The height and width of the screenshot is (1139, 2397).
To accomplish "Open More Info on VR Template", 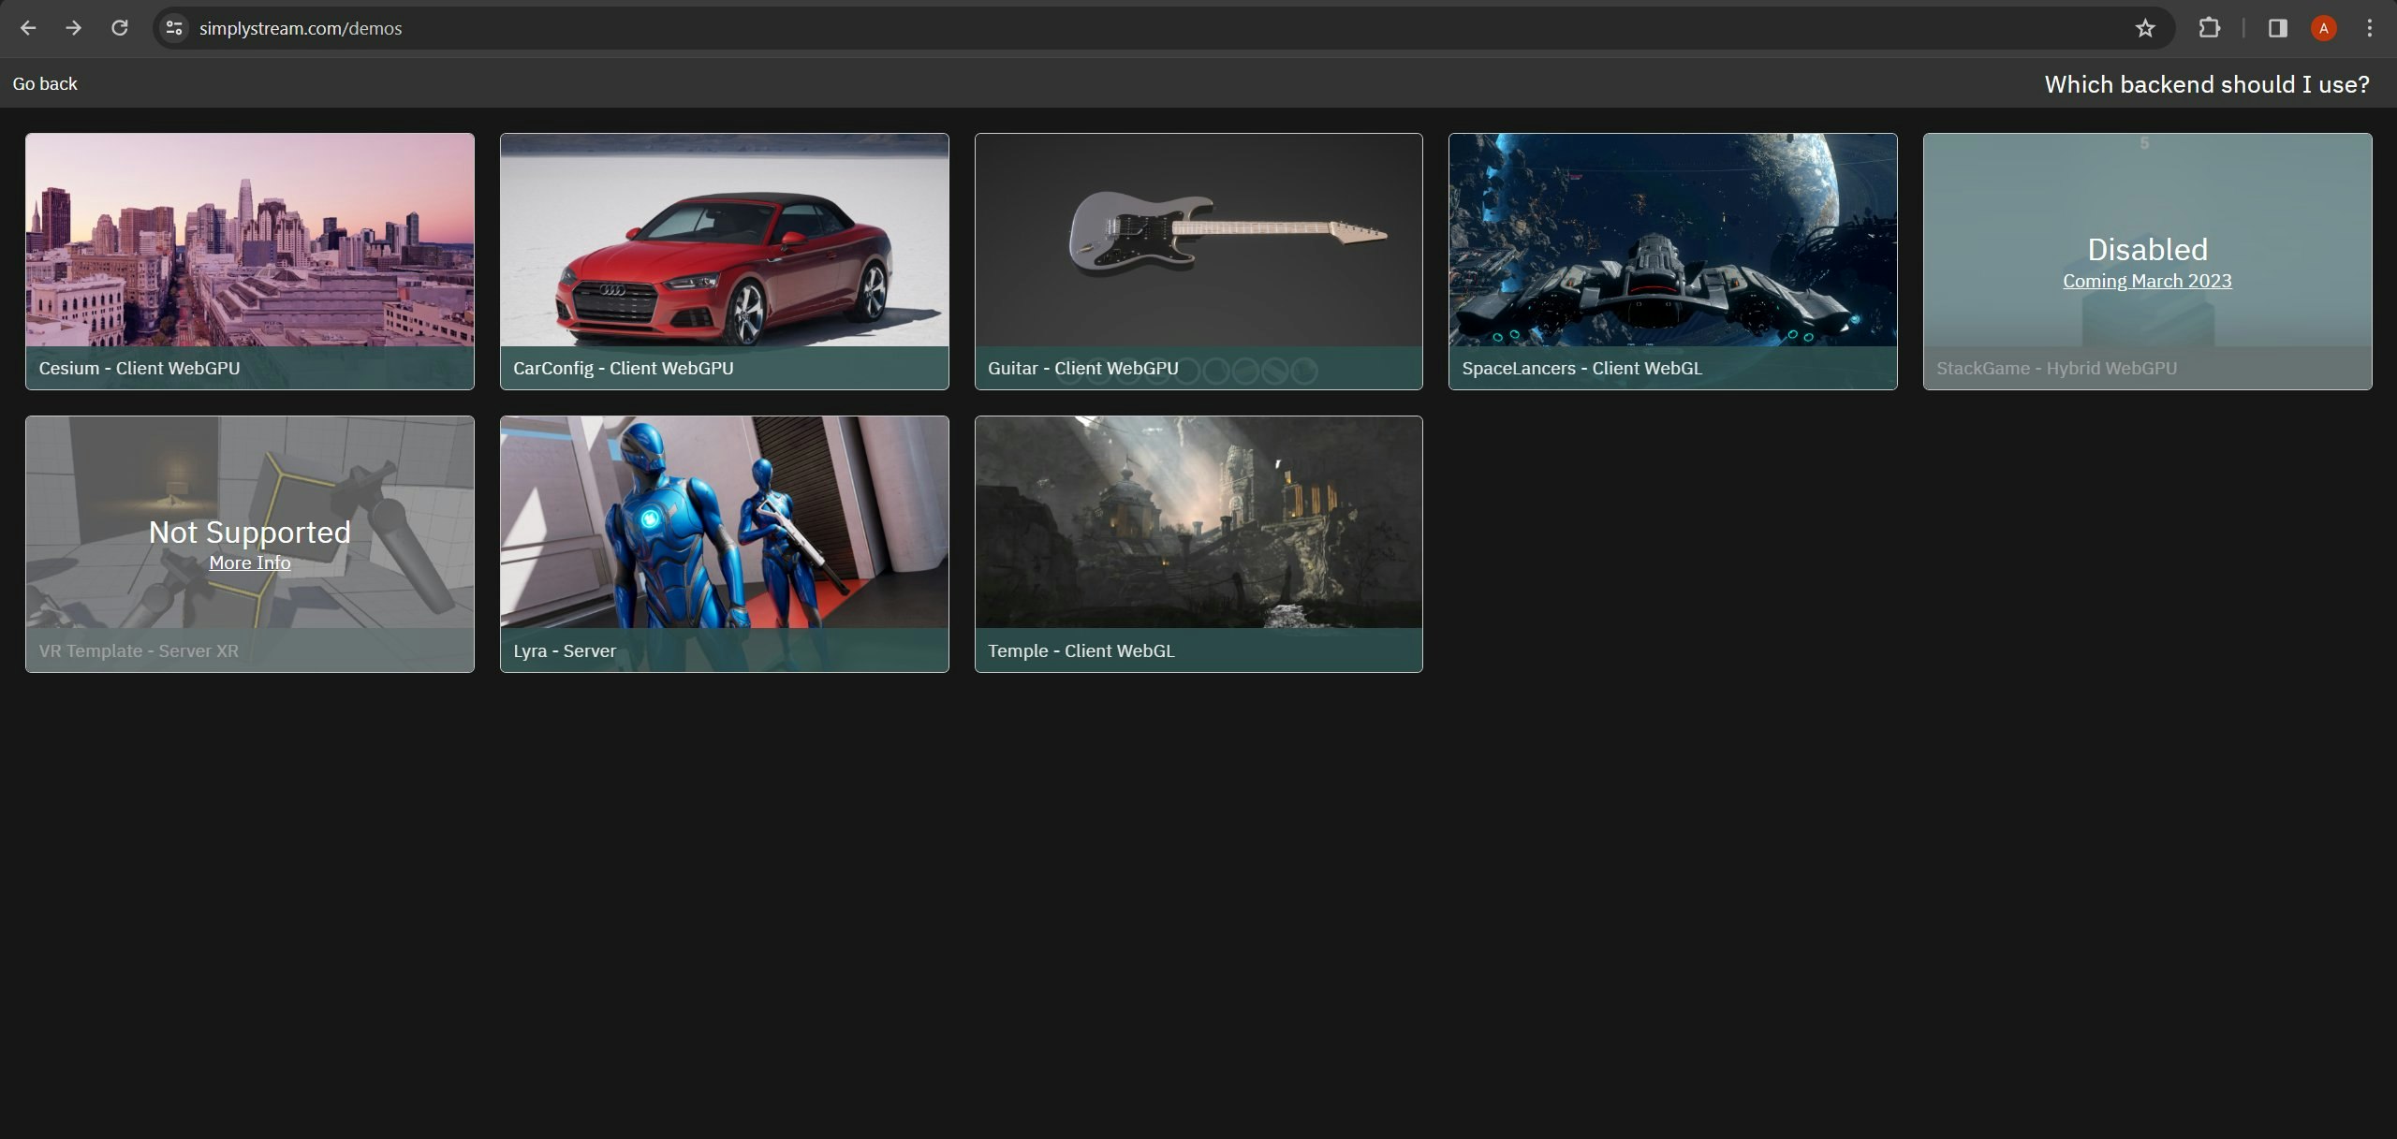I will (x=250, y=562).
